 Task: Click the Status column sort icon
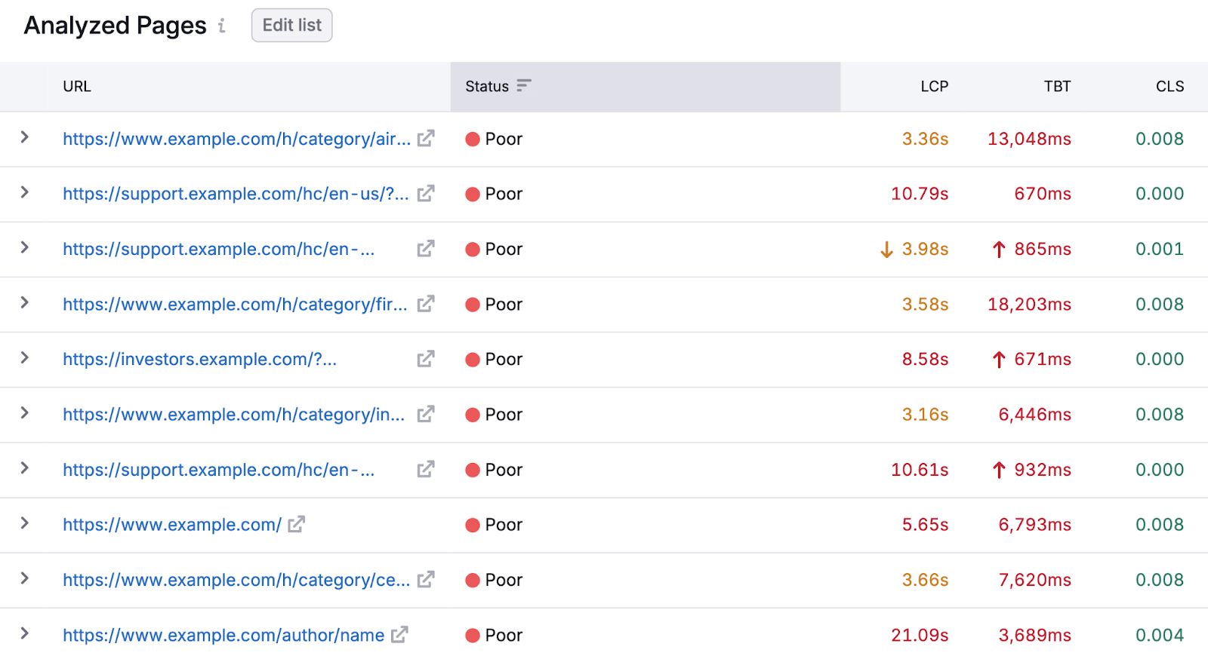[523, 86]
